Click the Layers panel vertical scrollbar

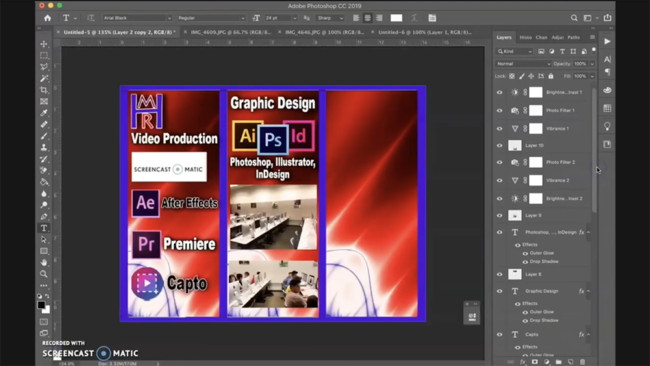click(x=595, y=150)
